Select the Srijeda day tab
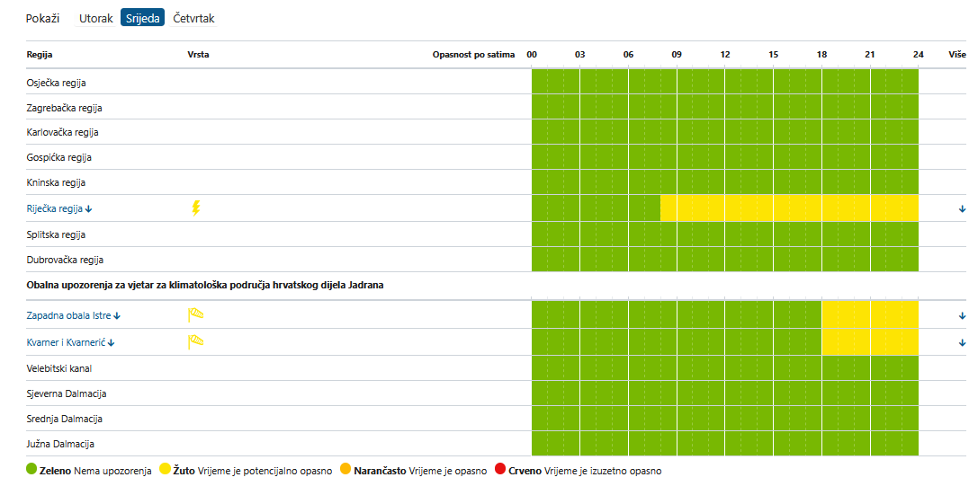 [x=142, y=18]
